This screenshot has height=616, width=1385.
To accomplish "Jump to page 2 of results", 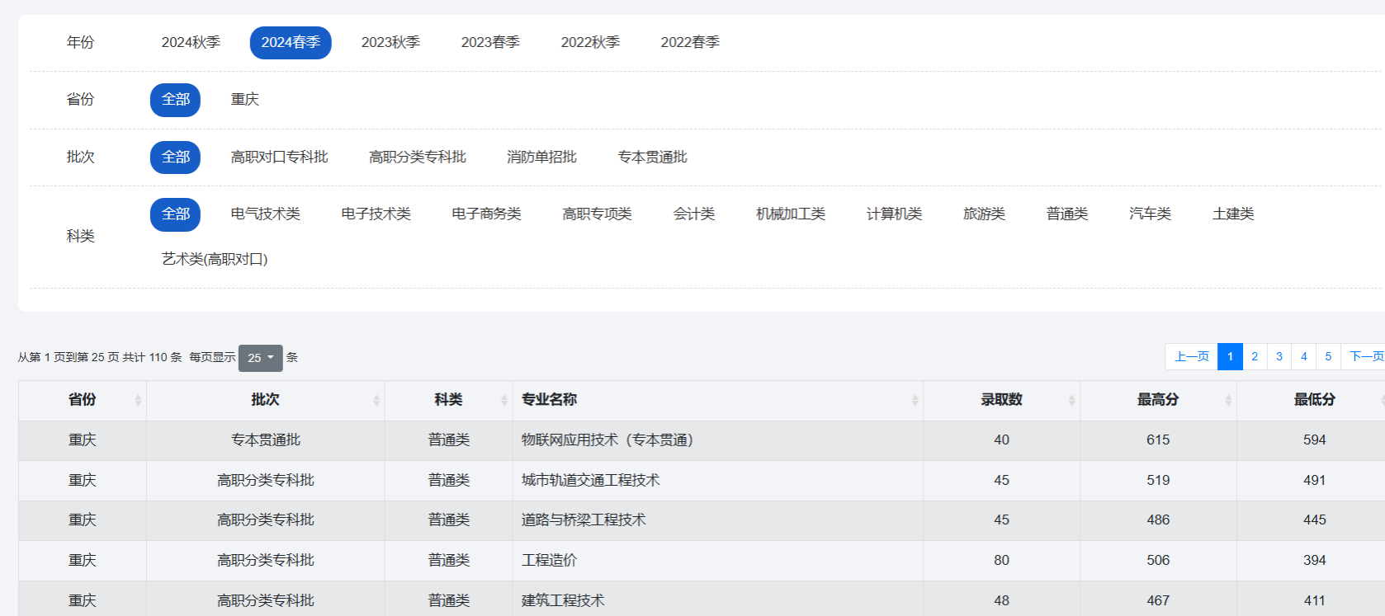I will [x=1255, y=357].
